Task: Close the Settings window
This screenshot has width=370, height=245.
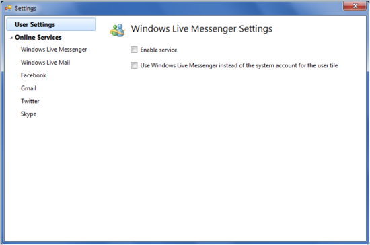Action: click(x=355, y=6)
